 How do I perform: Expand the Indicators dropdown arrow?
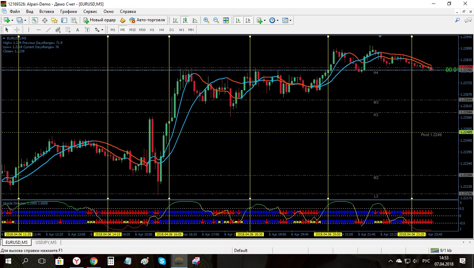(x=265, y=20)
